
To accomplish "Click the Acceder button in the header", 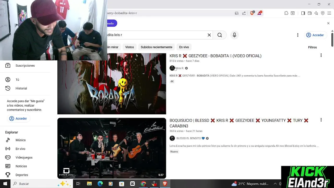I will pos(315,35).
